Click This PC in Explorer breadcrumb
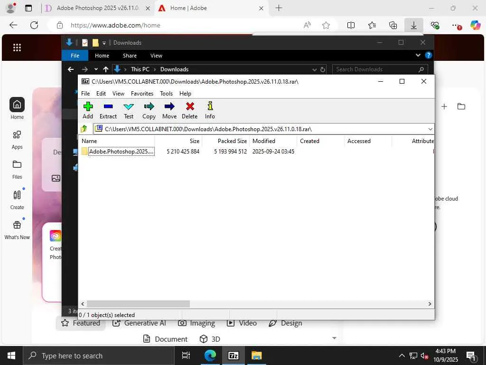The image size is (486, 365). 140,69
